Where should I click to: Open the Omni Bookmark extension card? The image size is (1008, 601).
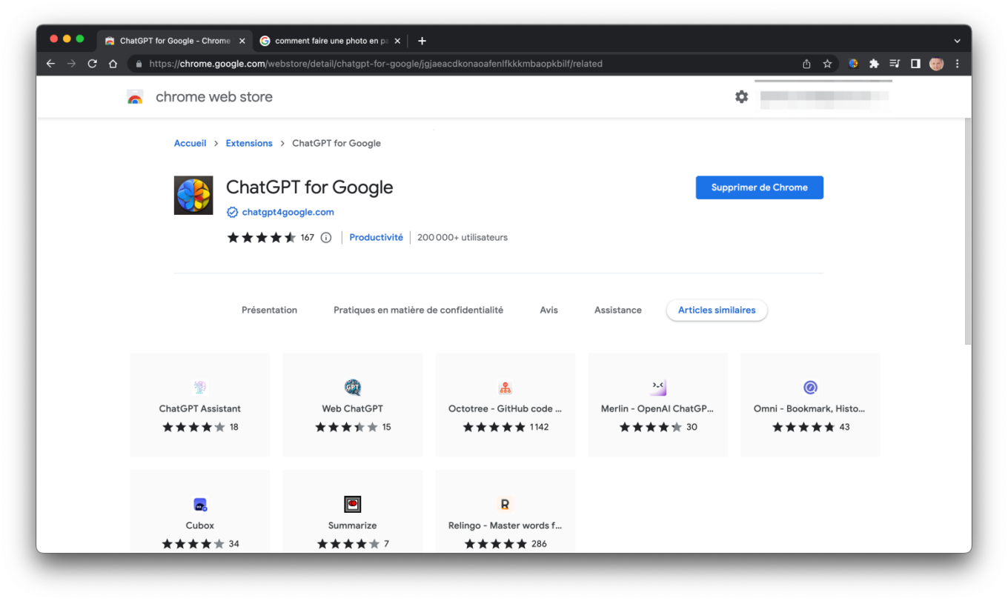[810, 405]
